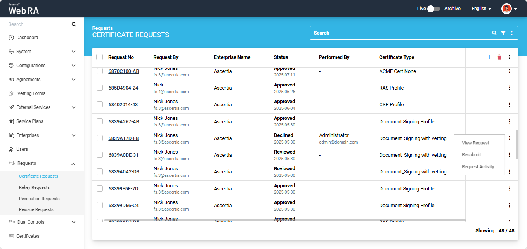Open request link 6839A267-AB
Viewport: 527px width, 249px height.
pos(123,122)
